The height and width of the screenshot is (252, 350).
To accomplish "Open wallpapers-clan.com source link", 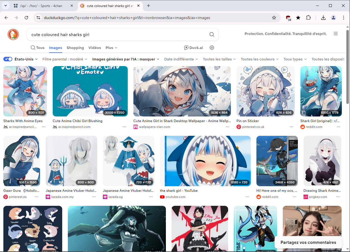I will pyautogui.click(x=154, y=127).
